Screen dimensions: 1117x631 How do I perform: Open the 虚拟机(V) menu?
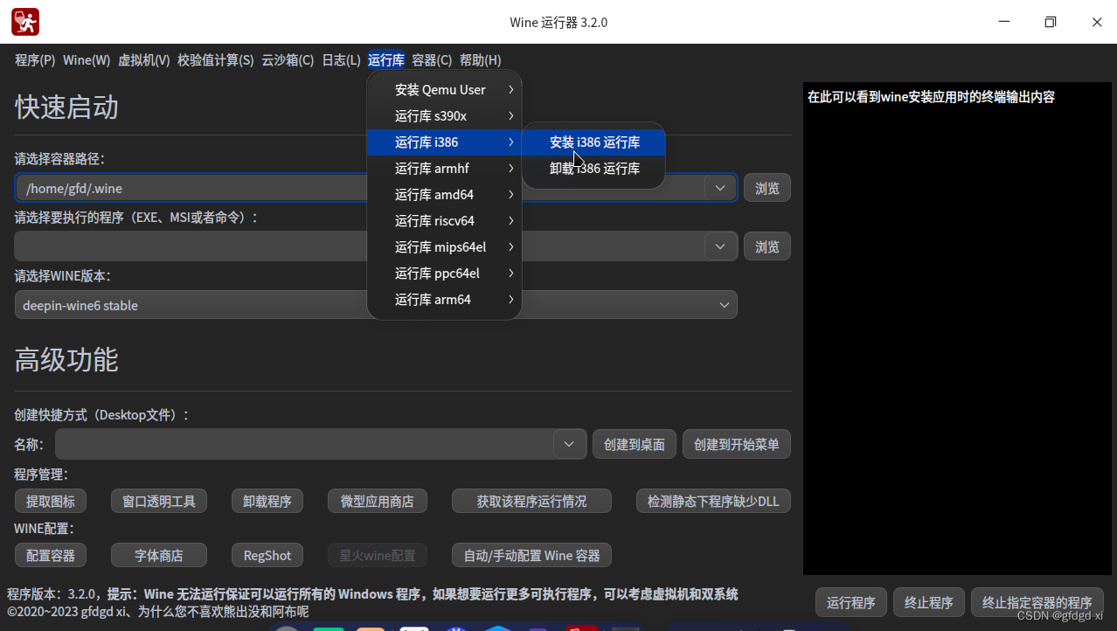[x=143, y=60]
